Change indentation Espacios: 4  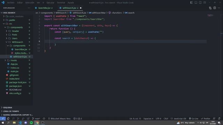click(148, 118)
